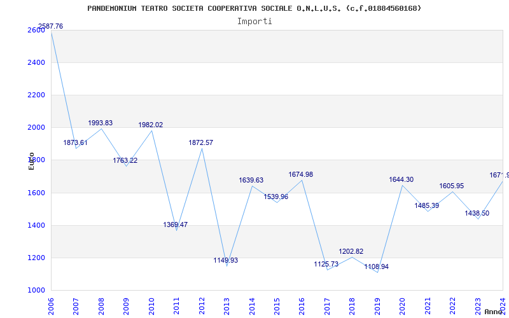Click the 2200 y-axis tick
Viewport: 509px width, 318px height.
click(x=35, y=95)
